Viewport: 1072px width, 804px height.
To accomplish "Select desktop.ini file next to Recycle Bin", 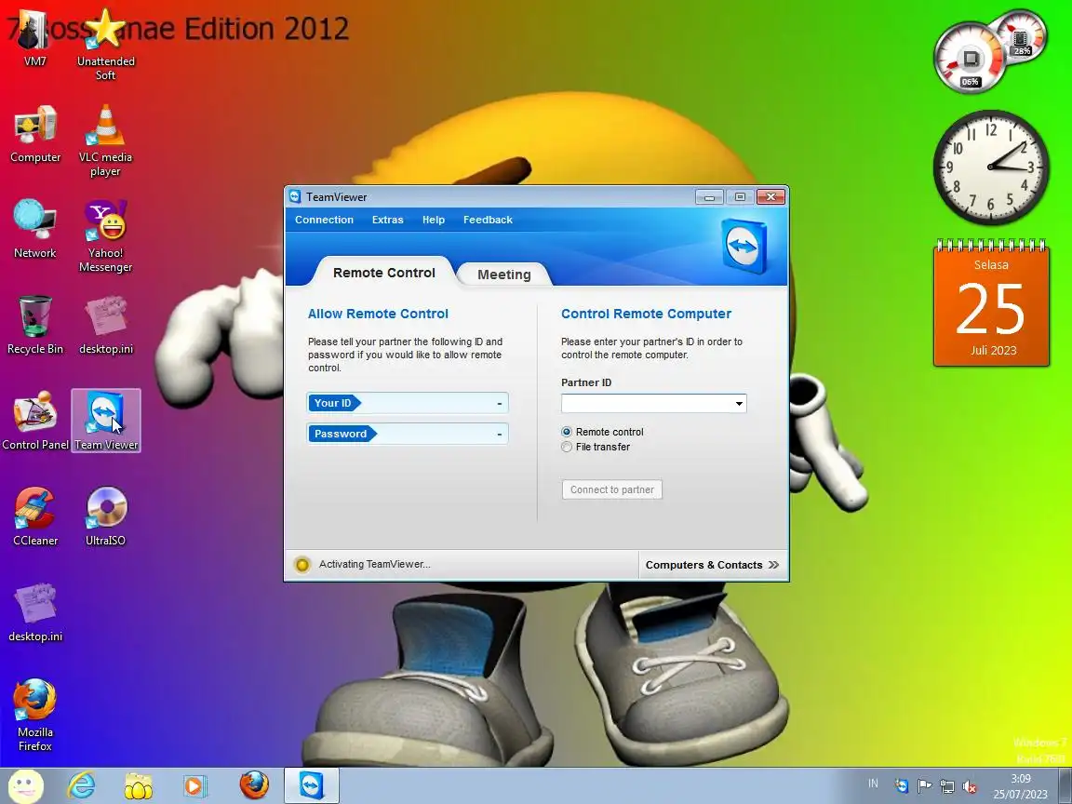I will [x=105, y=326].
